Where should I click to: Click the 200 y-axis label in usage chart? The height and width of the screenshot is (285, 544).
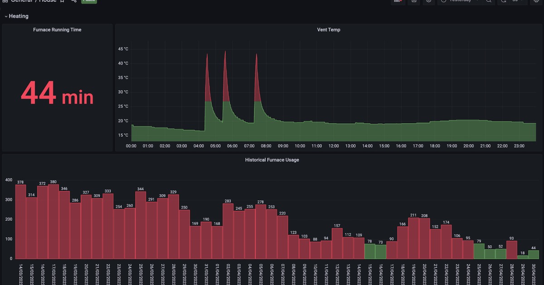(9, 219)
